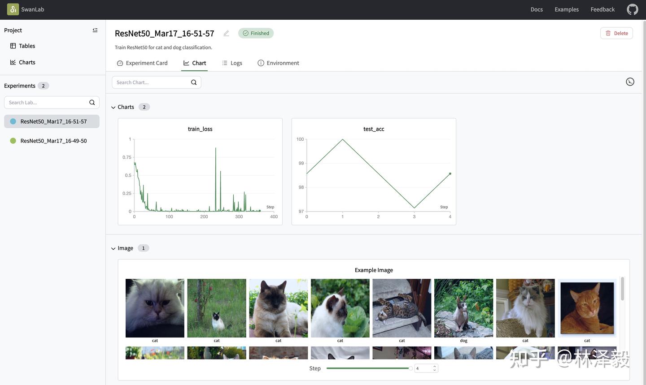
Task: Collapse the Project sidebar icon
Action: pos(95,30)
